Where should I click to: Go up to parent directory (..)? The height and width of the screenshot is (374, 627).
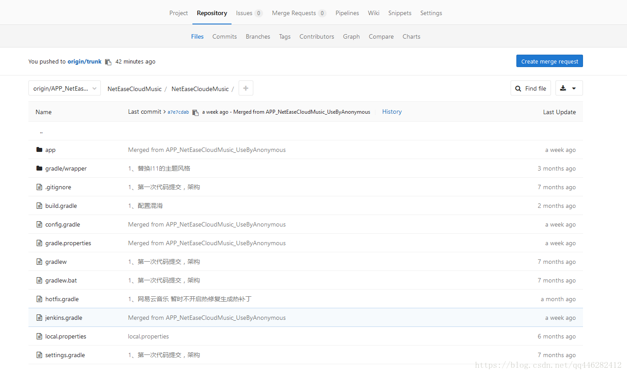(x=41, y=131)
